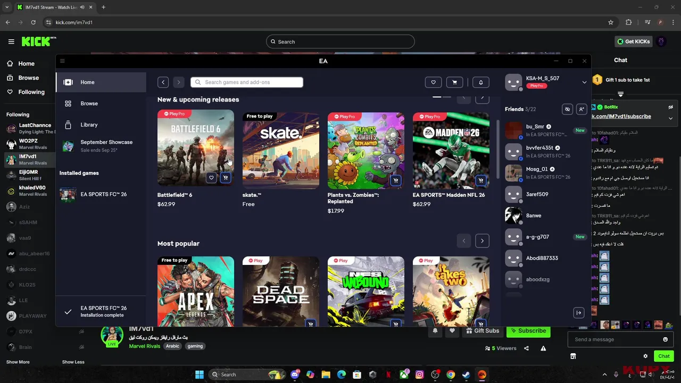Send chat with Chat button
681x383 pixels.
pos(664,356)
